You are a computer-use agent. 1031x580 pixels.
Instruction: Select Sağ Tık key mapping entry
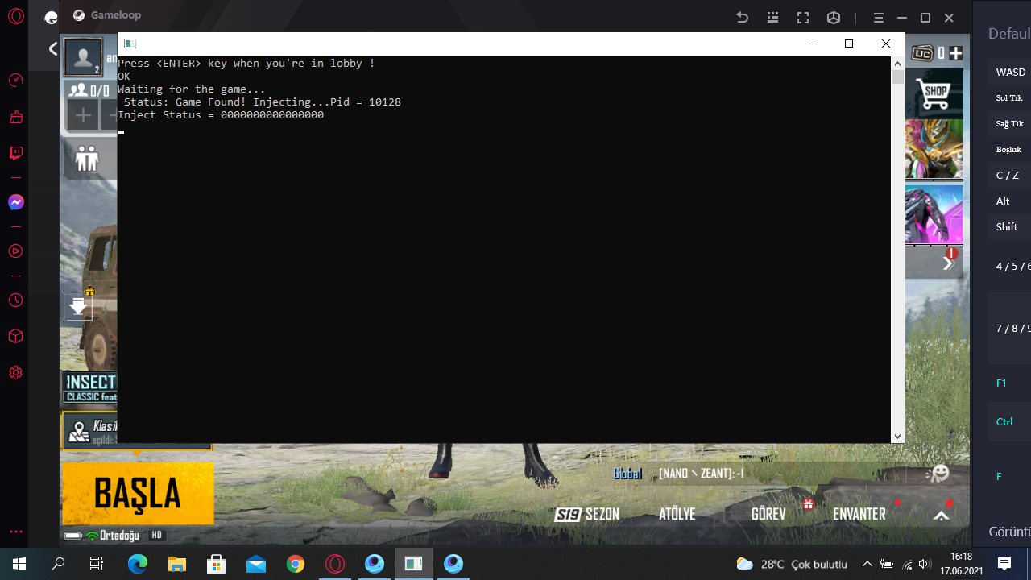click(x=1010, y=123)
